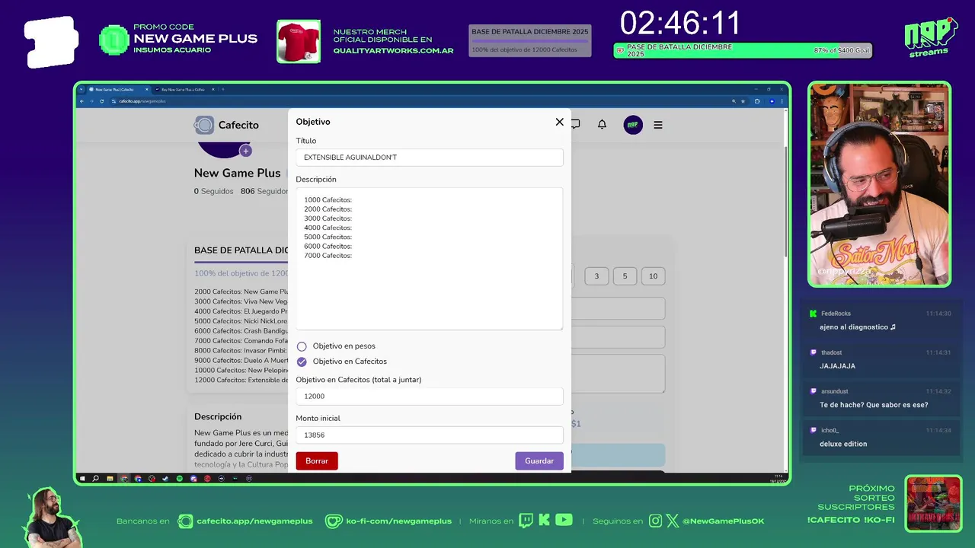975x548 pixels.
Task: Close the New Game Plus | Cafecito tab
Action: point(146,89)
